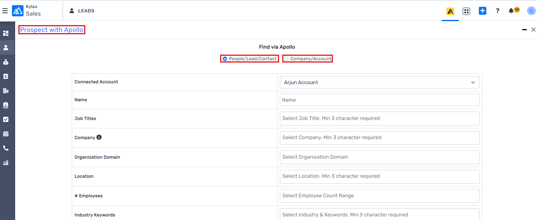
Task: Open the notifications bell
Action: (x=511, y=11)
